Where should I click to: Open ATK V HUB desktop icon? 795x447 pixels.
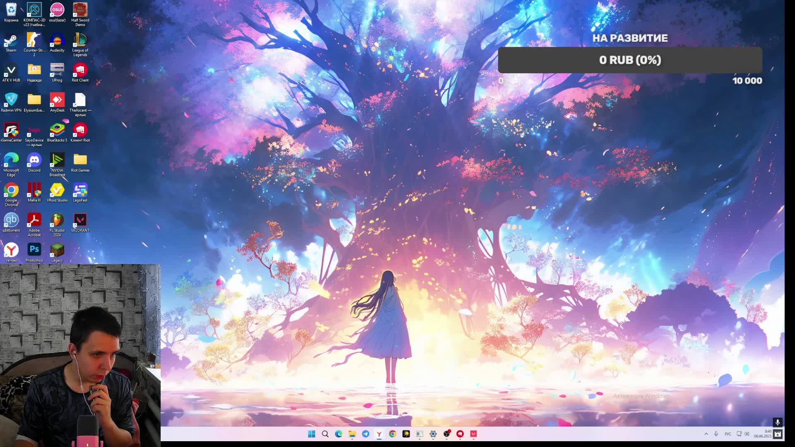(11, 73)
